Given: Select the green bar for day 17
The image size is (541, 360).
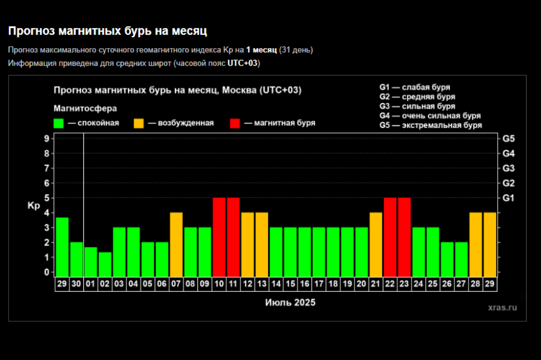Looking at the screenshot, I should click(x=319, y=252).
